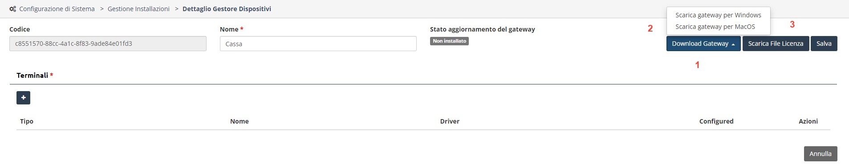The width and height of the screenshot is (849, 168).
Task: Select Scarica gateway per Windows
Action: pyautogui.click(x=718, y=15)
